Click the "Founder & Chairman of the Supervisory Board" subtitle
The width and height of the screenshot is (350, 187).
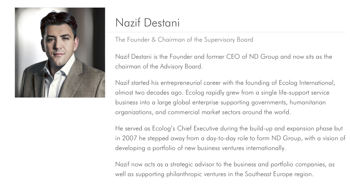pos(184,40)
